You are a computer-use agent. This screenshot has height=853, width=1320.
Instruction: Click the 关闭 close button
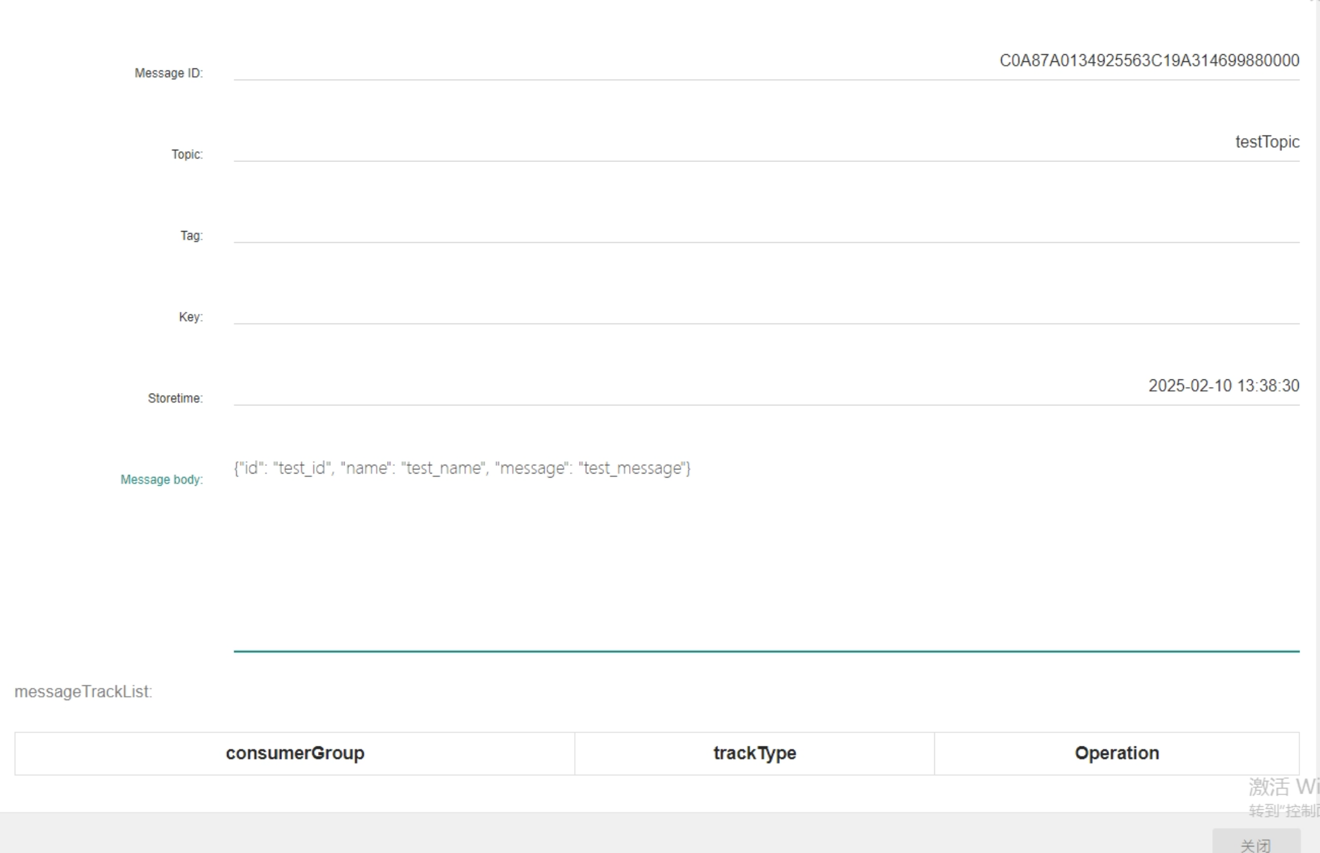(1255, 843)
